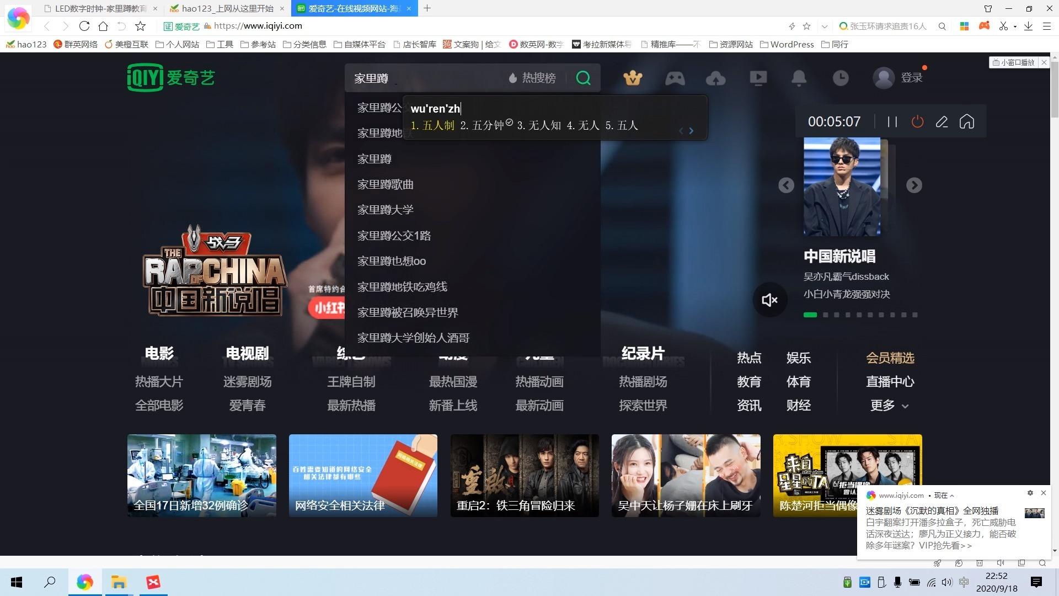Open the notification bell icon
Image resolution: width=1059 pixels, height=596 pixels.
coord(799,78)
